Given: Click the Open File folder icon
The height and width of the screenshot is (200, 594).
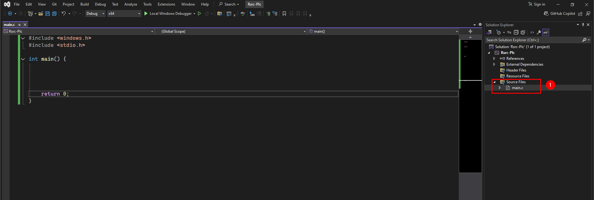Looking at the screenshot, I should pyautogui.click(x=41, y=14).
